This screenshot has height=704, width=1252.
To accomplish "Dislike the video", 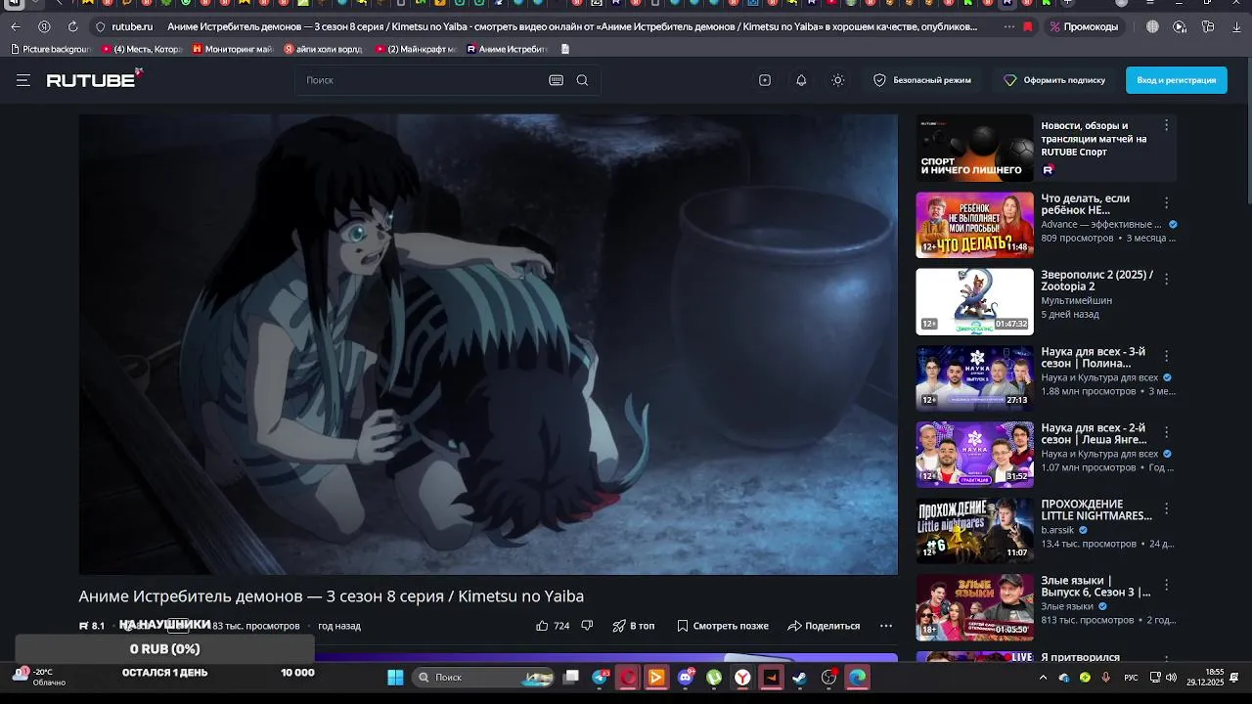I will (x=587, y=626).
